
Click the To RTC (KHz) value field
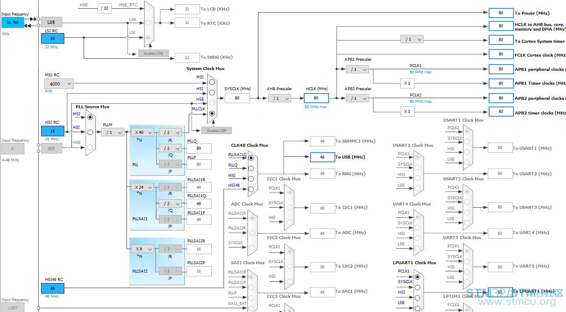tap(187, 23)
